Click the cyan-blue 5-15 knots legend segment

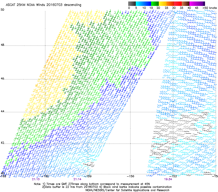pos(143,4)
